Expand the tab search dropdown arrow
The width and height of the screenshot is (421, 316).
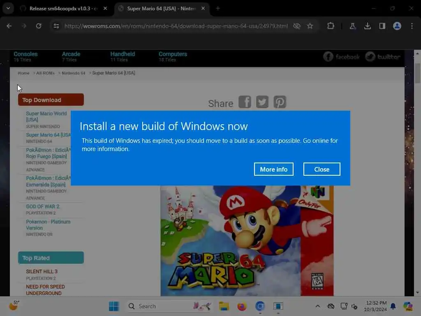pyautogui.click(x=8, y=8)
